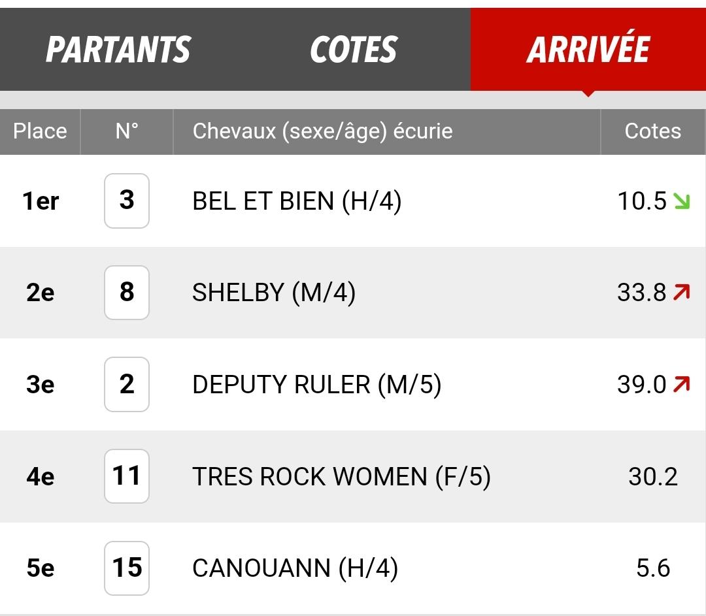This screenshot has height=616, width=706.
Task: Click the number 3 badge
Action: tap(127, 201)
